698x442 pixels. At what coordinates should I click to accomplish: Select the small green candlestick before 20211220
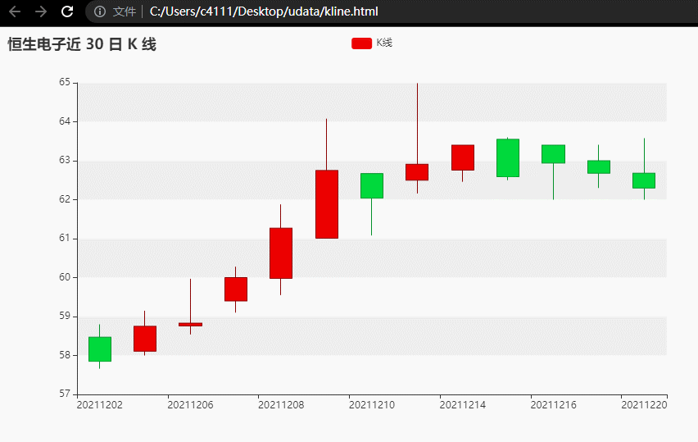tap(599, 166)
